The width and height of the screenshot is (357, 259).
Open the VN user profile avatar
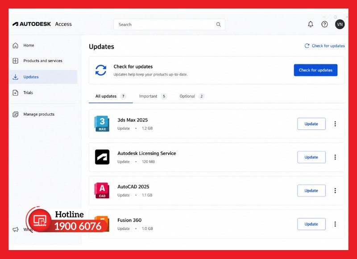point(340,24)
